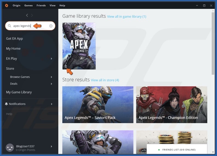
Task: Expand the Deals chevron
Action: point(51,84)
